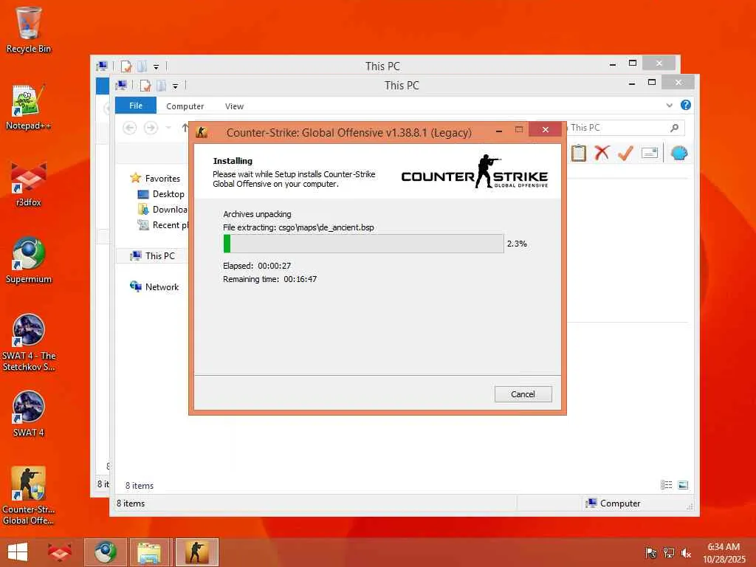This screenshot has width=756, height=567.
Task: Launch the Supermium desktop shortcut
Action: 29,261
